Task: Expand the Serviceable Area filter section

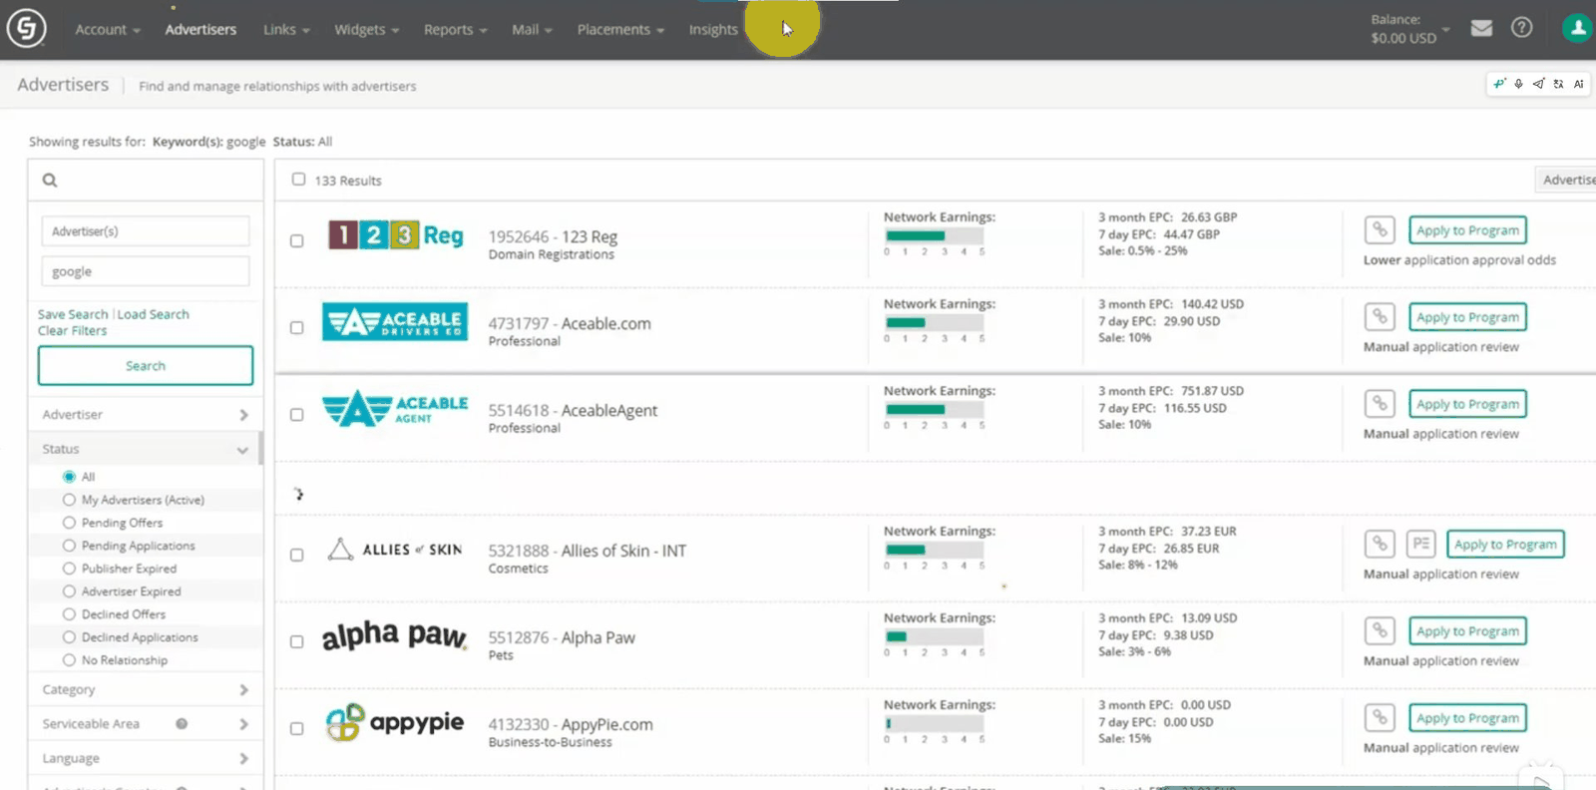Action: [x=146, y=724]
